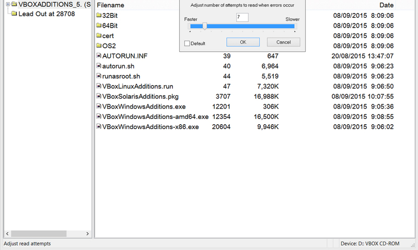Enable the Default checkbox
The image size is (418, 250).
pos(187,43)
